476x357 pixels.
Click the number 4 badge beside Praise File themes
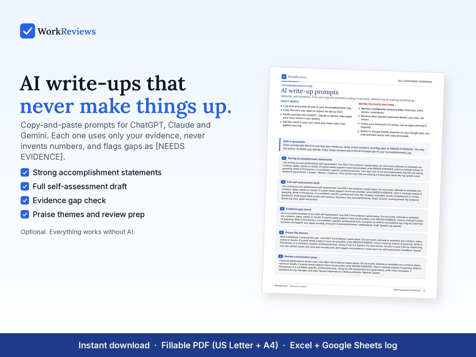[x=281, y=233]
